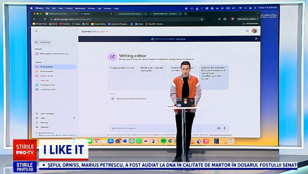Open the Learning coach gem

(x=48, y=89)
